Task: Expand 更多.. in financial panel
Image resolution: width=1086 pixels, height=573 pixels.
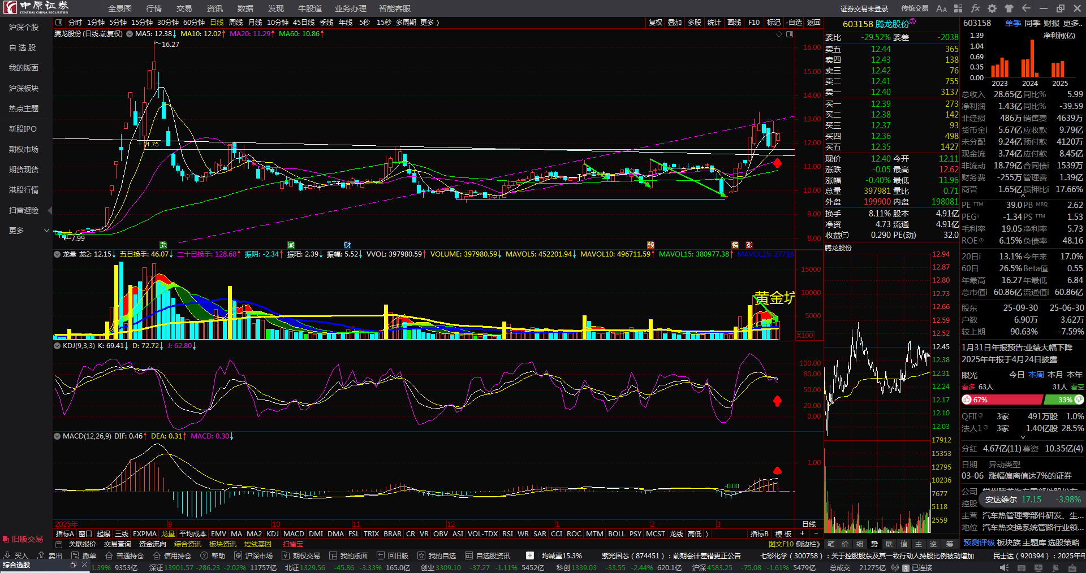Action: coord(1072,23)
